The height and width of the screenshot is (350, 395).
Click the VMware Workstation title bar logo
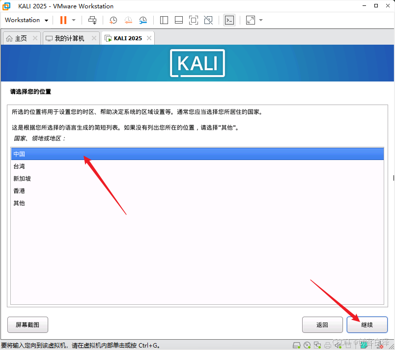6,6
